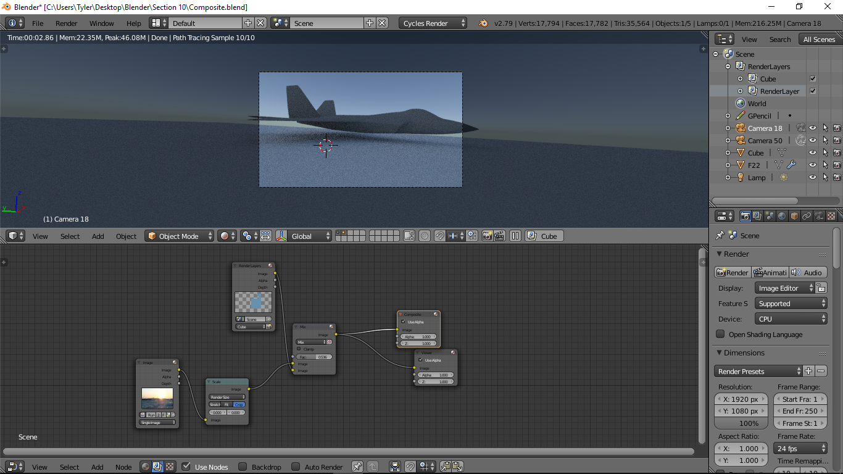Image resolution: width=843 pixels, height=474 pixels.
Task: Open the Help menu
Action: coord(134,23)
